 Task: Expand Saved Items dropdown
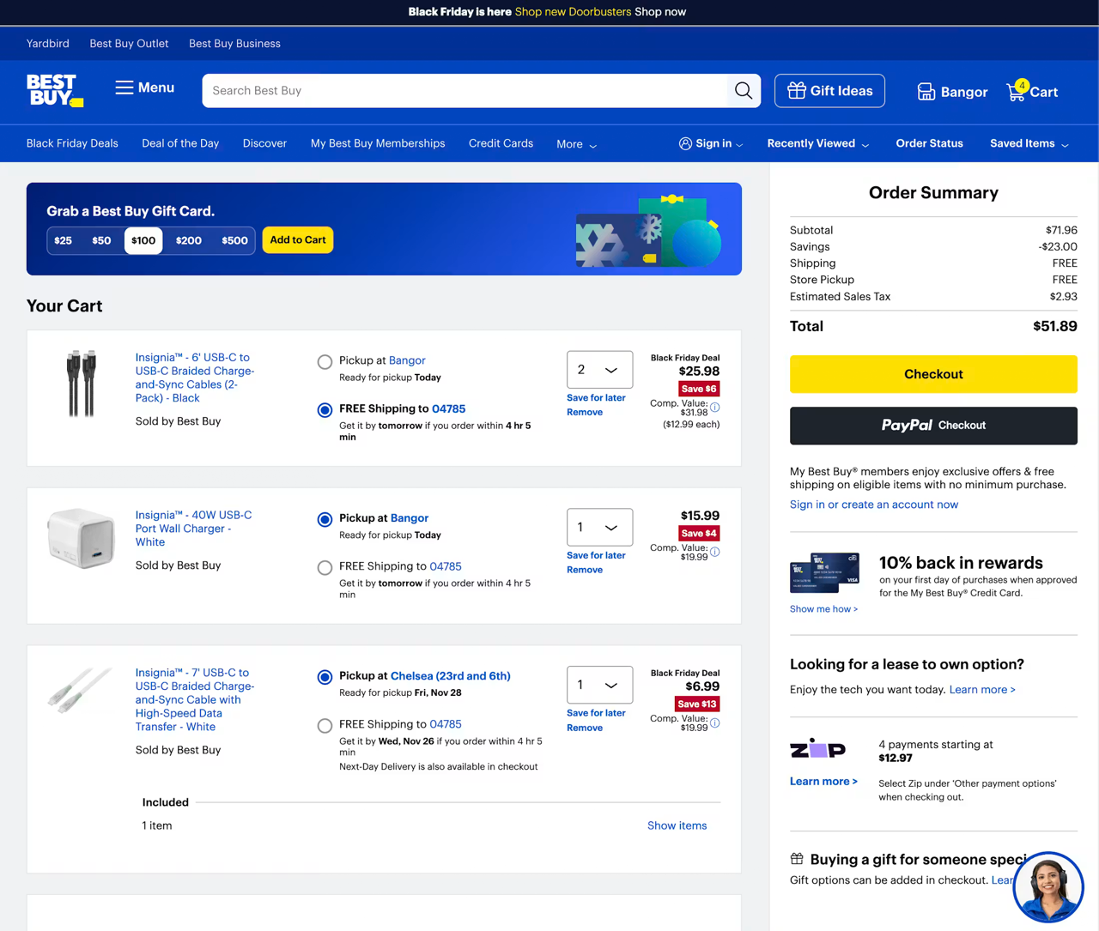click(1029, 143)
